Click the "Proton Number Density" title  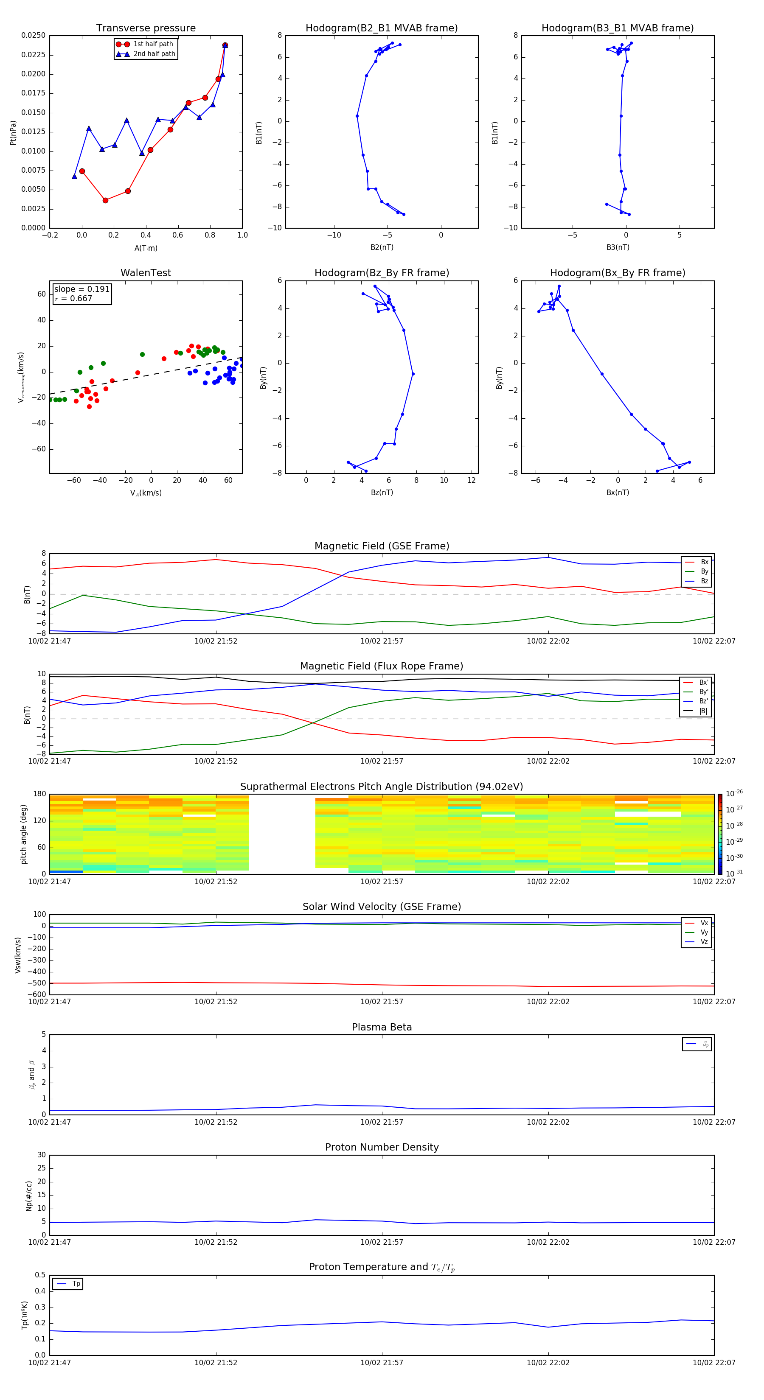(382, 1147)
